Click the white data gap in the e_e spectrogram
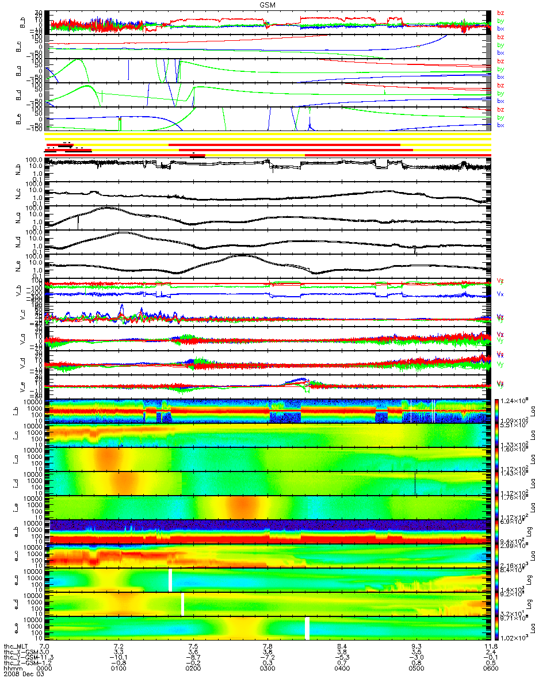Viewport: 535px width, 690px height. point(307,628)
